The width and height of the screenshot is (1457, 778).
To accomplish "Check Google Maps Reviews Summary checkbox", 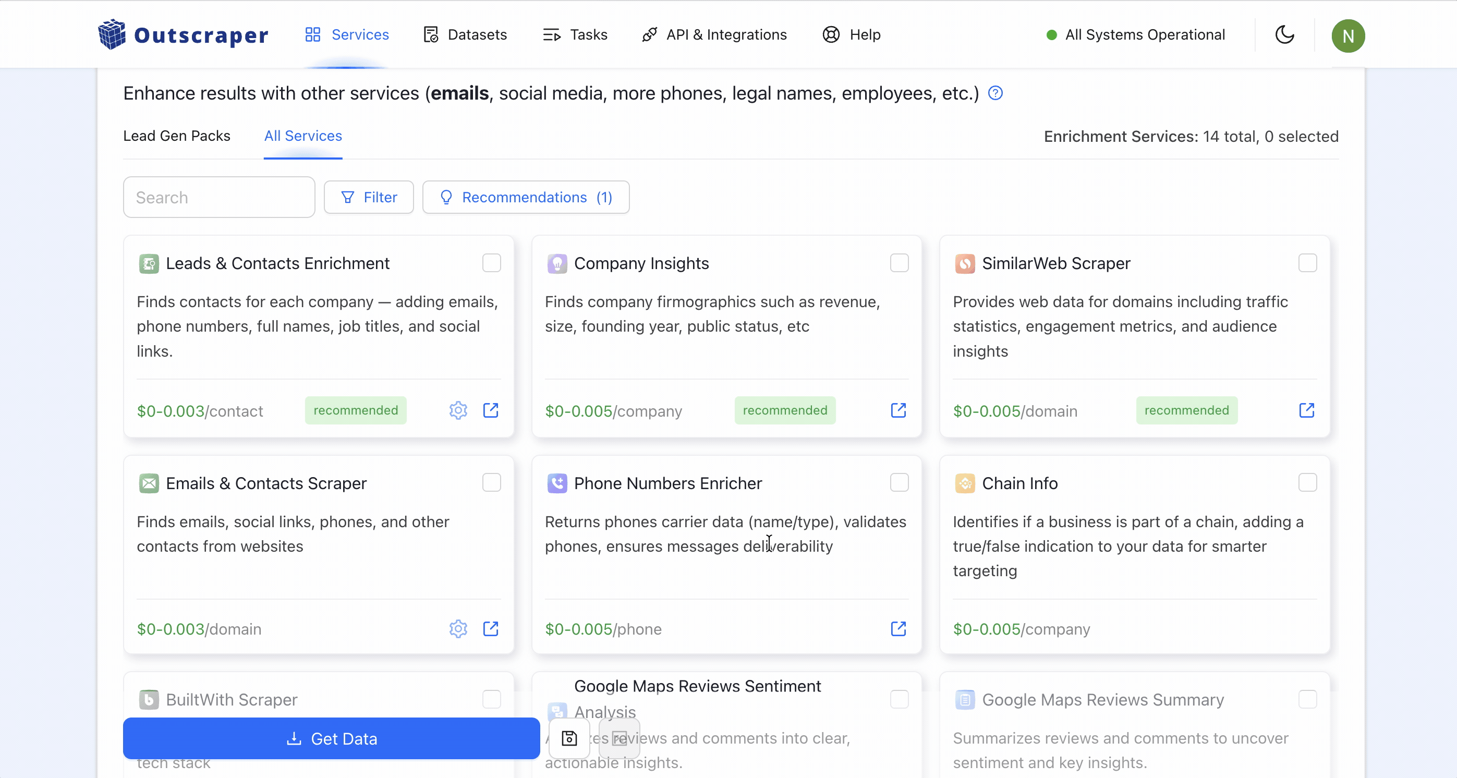I will (1307, 699).
